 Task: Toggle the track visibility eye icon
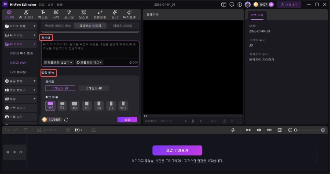[x=15, y=152]
